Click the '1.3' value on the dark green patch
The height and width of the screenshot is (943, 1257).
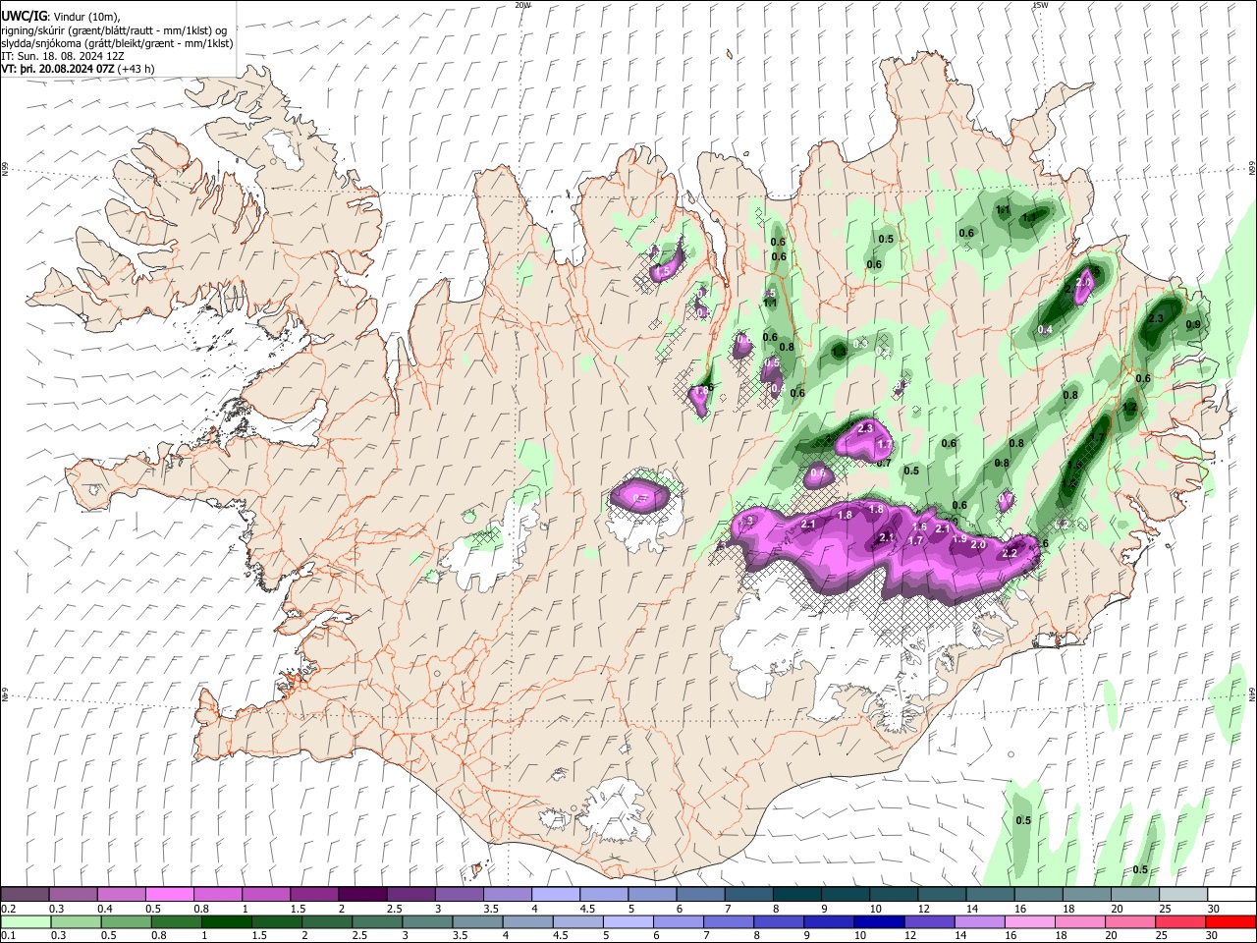[x=840, y=351]
